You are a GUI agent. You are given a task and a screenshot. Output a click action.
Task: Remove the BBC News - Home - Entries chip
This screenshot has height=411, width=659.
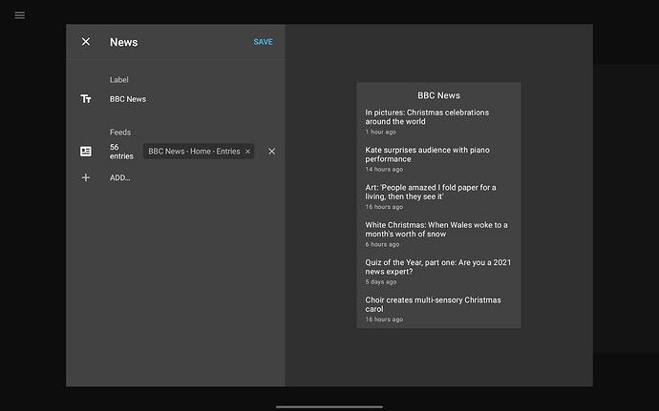pos(247,152)
